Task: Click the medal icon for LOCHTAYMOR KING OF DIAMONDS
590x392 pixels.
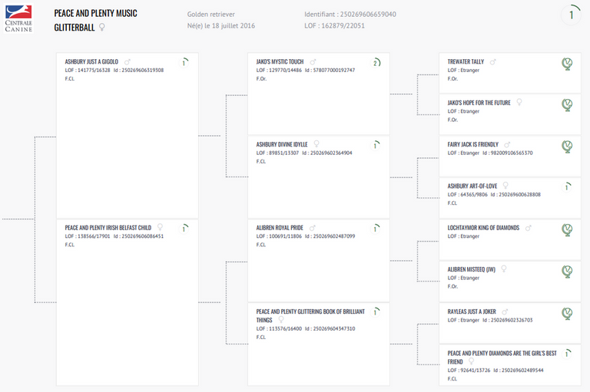Action: coord(567,229)
